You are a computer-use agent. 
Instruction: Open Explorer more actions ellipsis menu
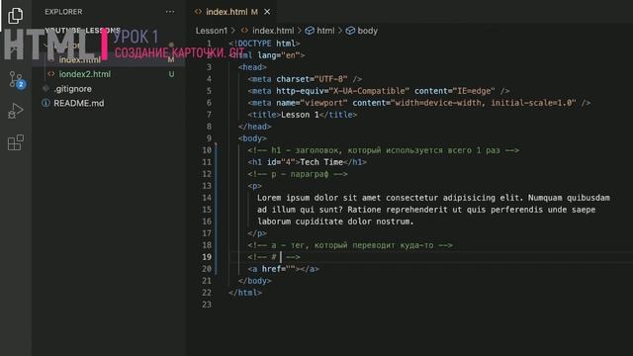click(x=170, y=12)
